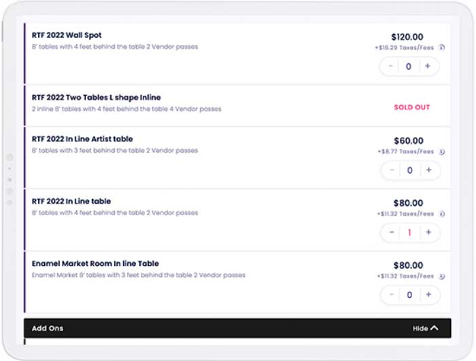Decrease RTF 2022 Wall Spot quantity
Image resolution: width=476 pixels, height=361 pixels.
click(x=391, y=66)
